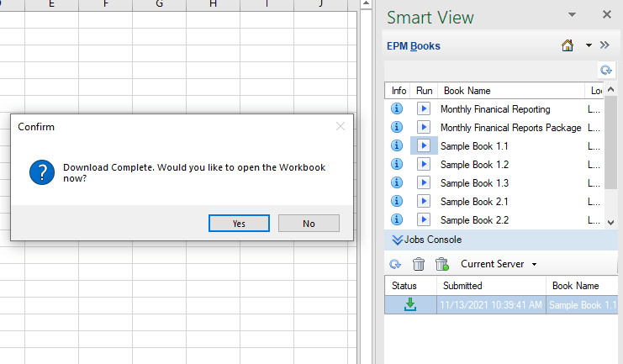Viewport: 623px width, 364px height.
Task: Show info for Sample Book 1.3
Action: click(x=398, y=182)
